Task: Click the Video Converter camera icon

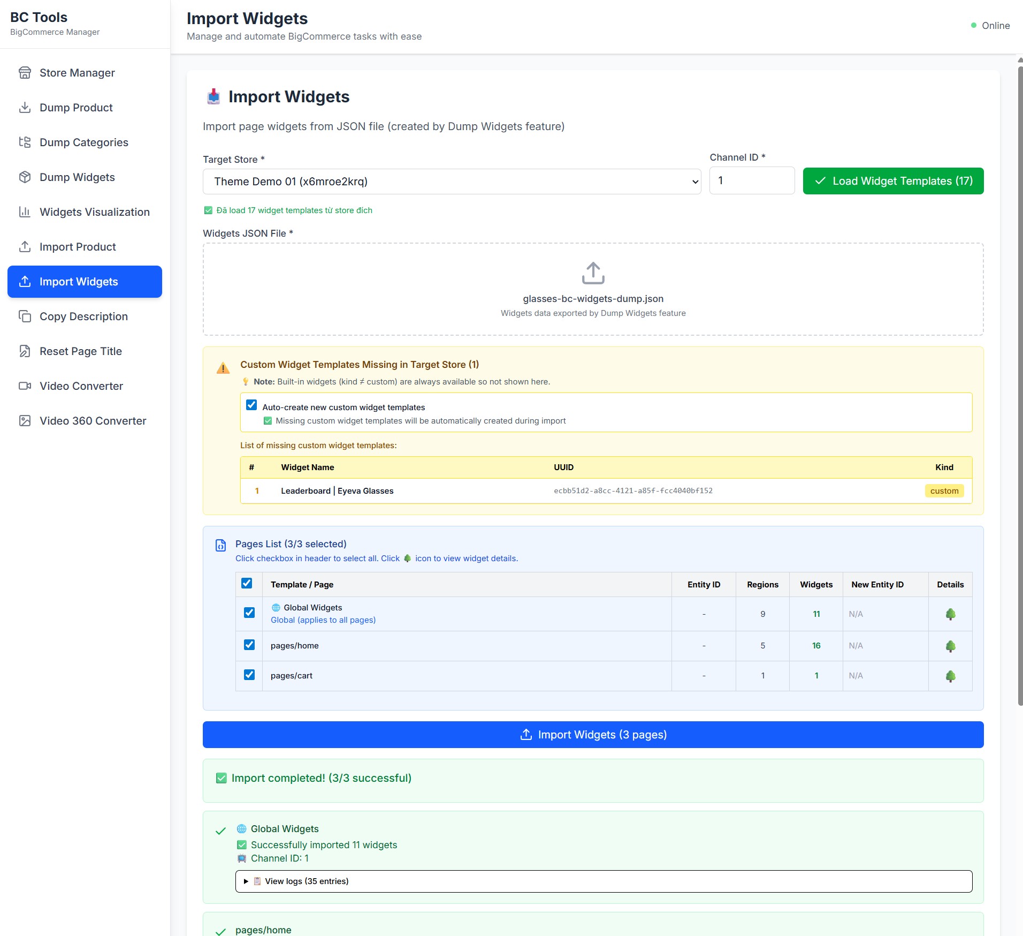Action: 25,386
